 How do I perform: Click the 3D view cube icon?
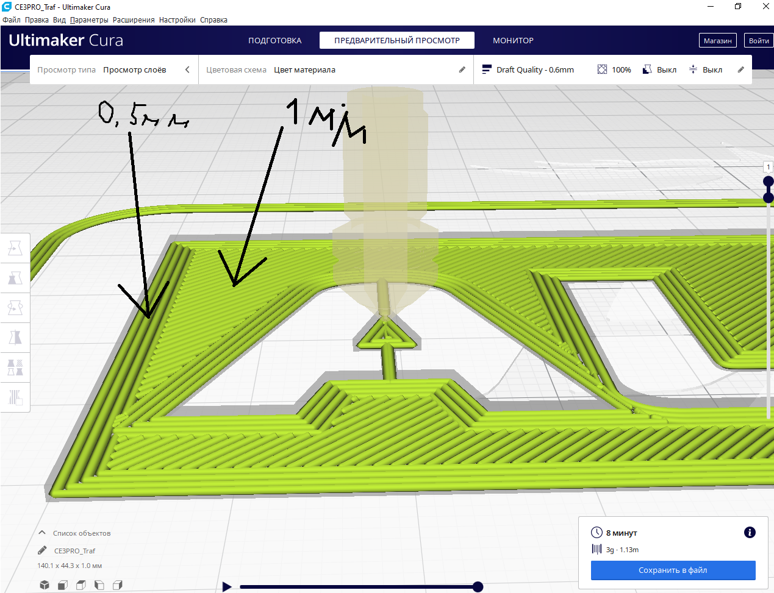(x=45, y=585)
